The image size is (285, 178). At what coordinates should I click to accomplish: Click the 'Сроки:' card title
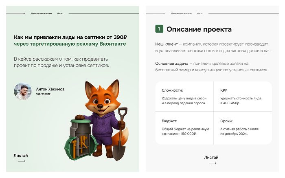(x=226, y=121)
